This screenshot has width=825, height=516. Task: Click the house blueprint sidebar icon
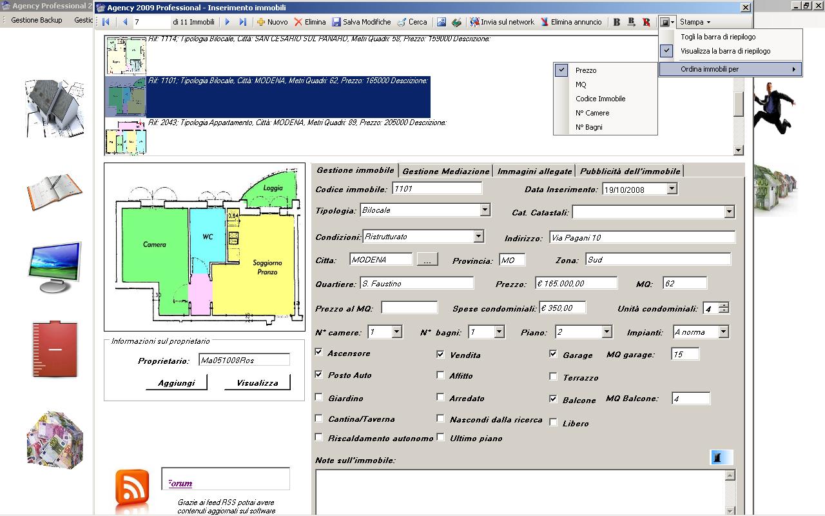click(x=54, y=108)
